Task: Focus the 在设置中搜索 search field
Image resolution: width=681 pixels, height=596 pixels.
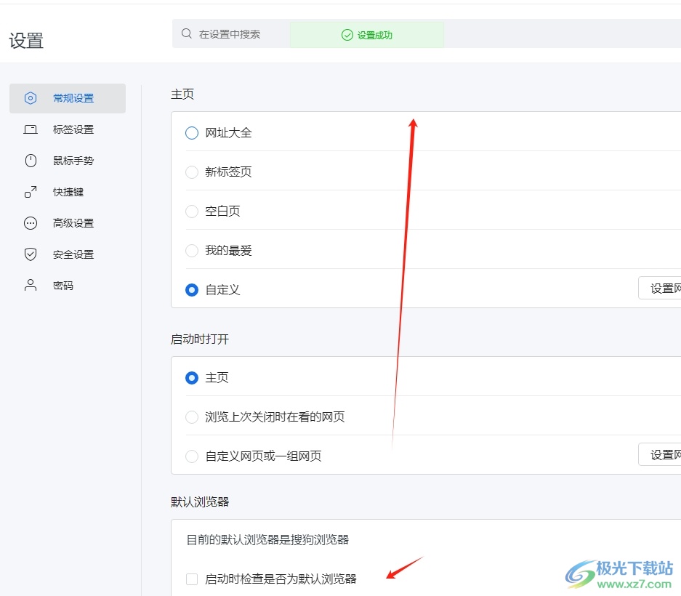Action: coord(427,34)
